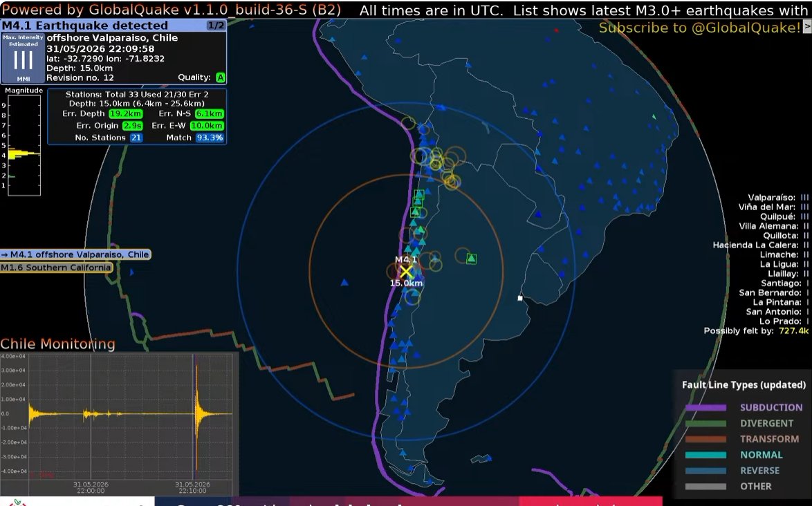This screenshot has height=506, width=812.
Task: Click the 1/2 page indicator
Action: click(x=215, y=26)
